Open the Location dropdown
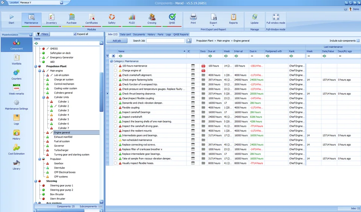 pyautogui.click(x=61, y=3)
